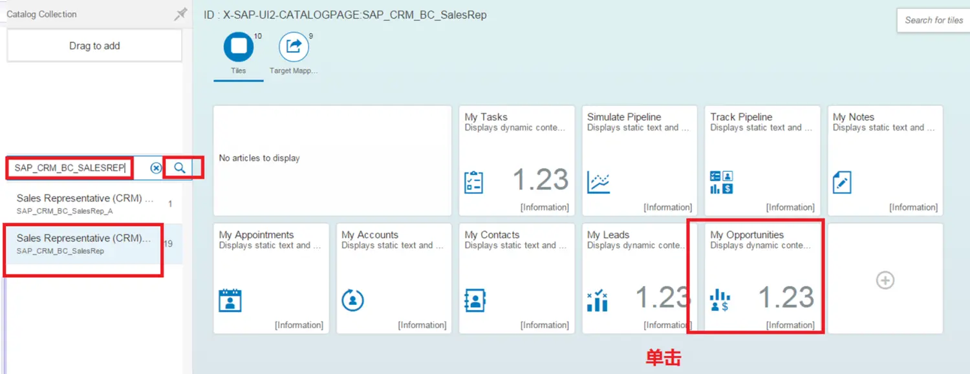Click the My Contacts address book icon
This screenshot has width=970, height=374.
475,300
